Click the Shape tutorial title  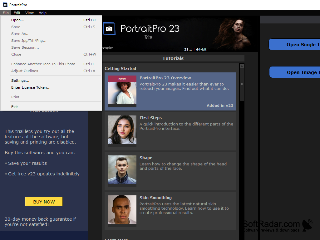coord(146,158)
